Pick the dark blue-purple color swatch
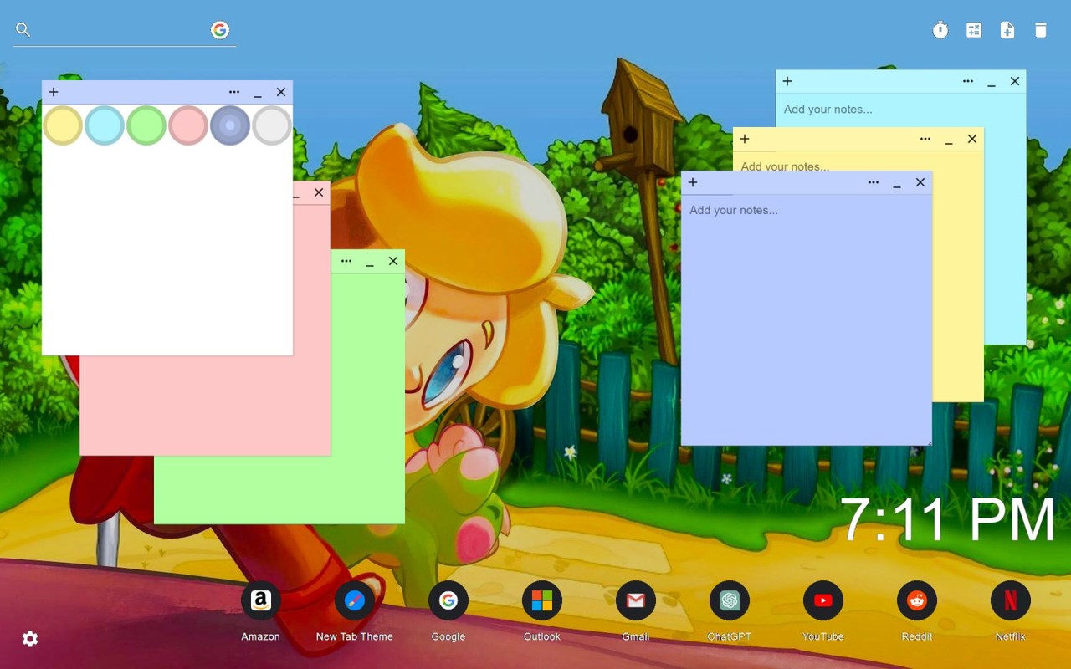Screen dimensions: 1071x669 coord(230,125)
